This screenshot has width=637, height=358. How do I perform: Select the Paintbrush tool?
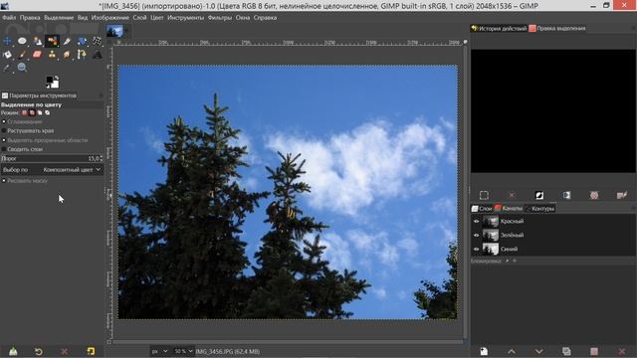(22, 55)
